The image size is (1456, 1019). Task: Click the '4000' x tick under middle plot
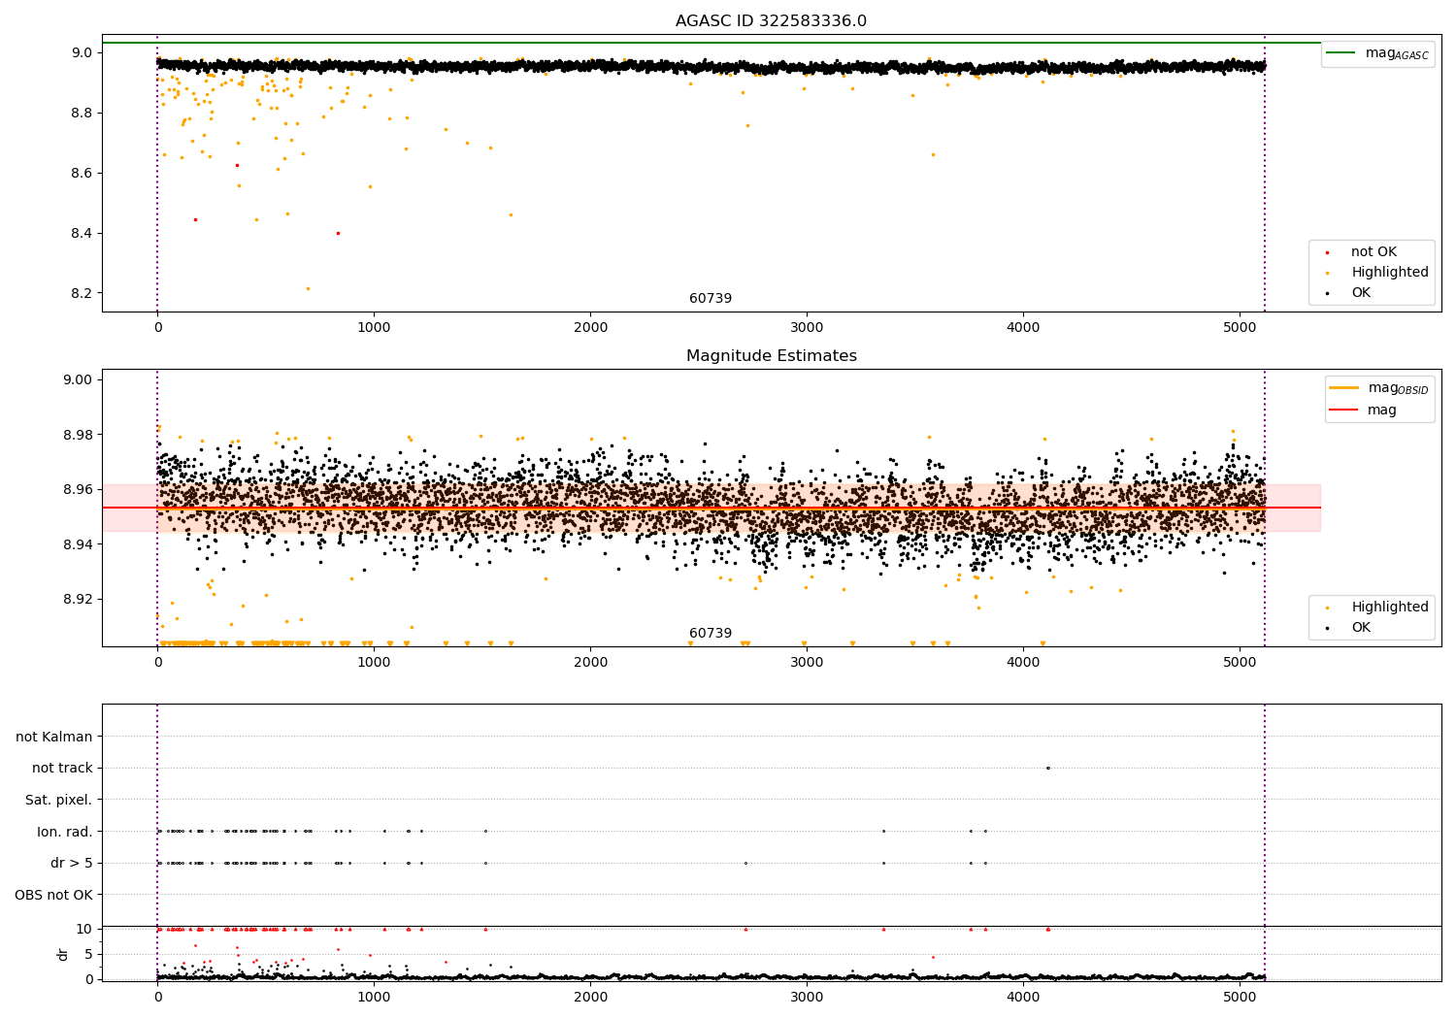[1023, 663]
